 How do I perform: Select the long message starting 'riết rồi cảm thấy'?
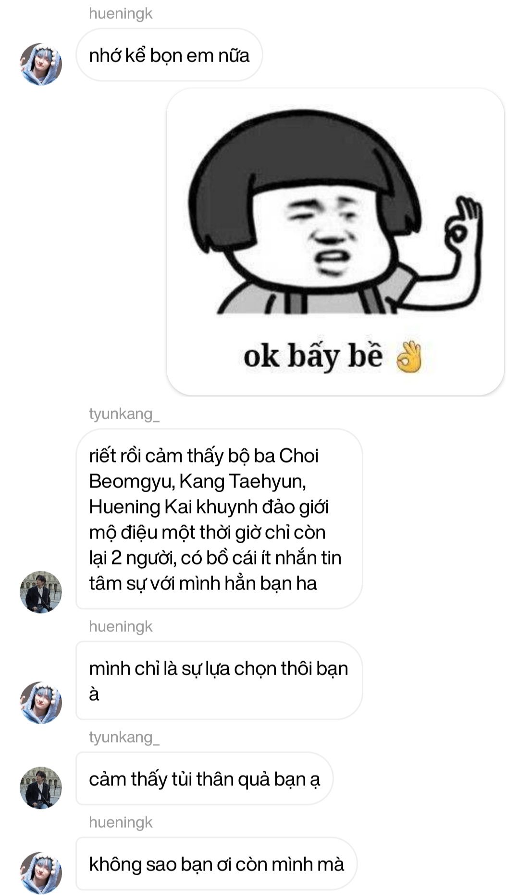[x=219, y=519]
